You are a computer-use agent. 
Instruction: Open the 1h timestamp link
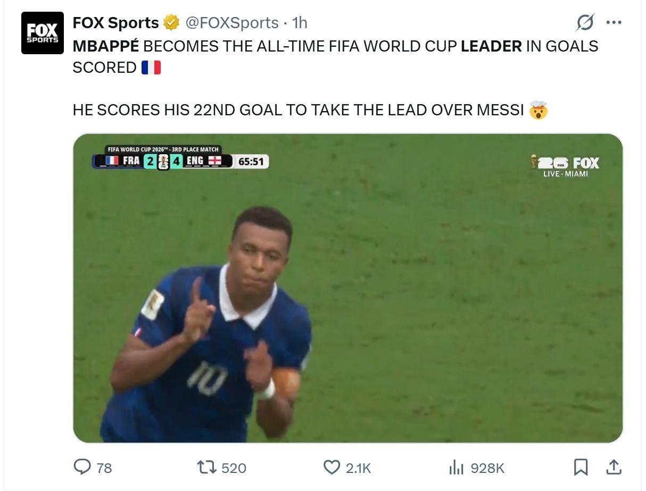coord(300,23)
